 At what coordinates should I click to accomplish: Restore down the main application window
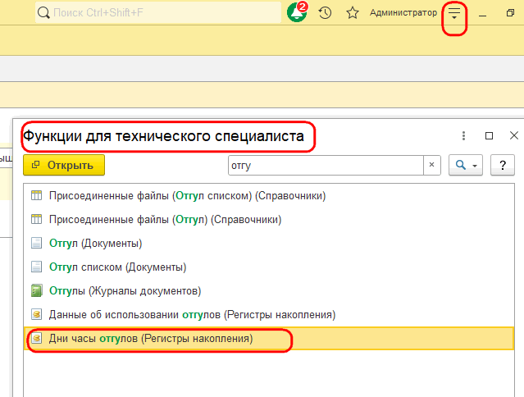[510, 12]
